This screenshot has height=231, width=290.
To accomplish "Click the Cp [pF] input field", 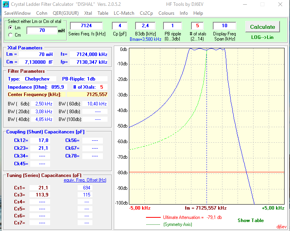I will coord(120,26).
